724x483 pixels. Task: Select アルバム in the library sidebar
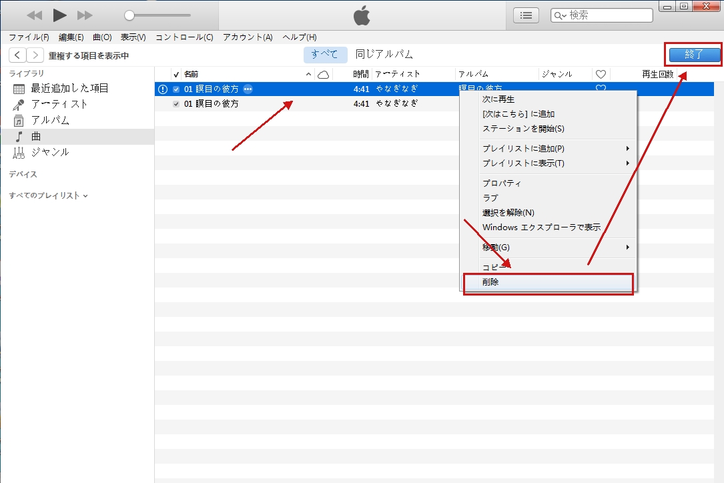tap(50, 121)
